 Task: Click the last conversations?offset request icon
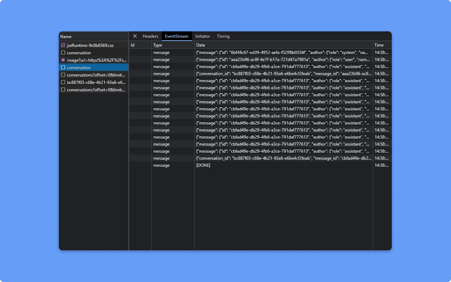63,90
